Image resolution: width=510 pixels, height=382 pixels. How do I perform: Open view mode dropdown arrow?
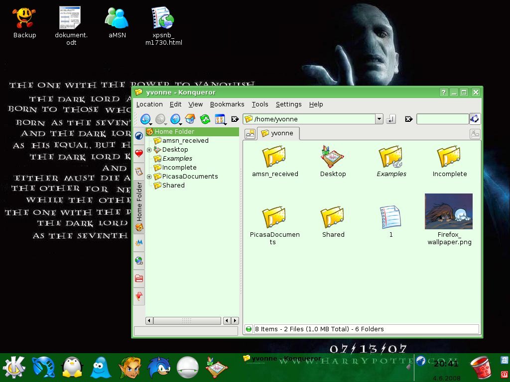coord(225,124)
